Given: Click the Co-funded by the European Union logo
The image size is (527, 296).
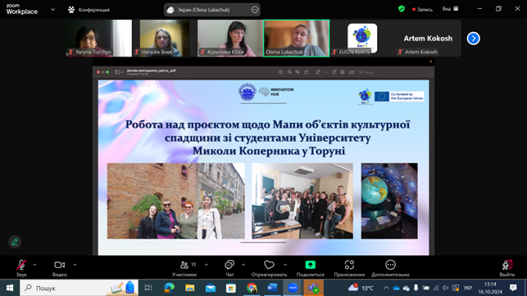Looking at the screenshot, I should (x=399, y=97).
